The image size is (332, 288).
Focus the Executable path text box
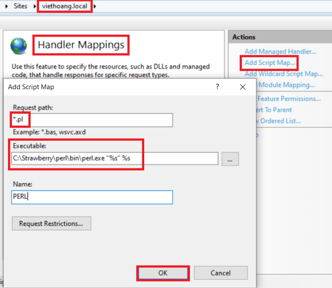click(114, 159)
